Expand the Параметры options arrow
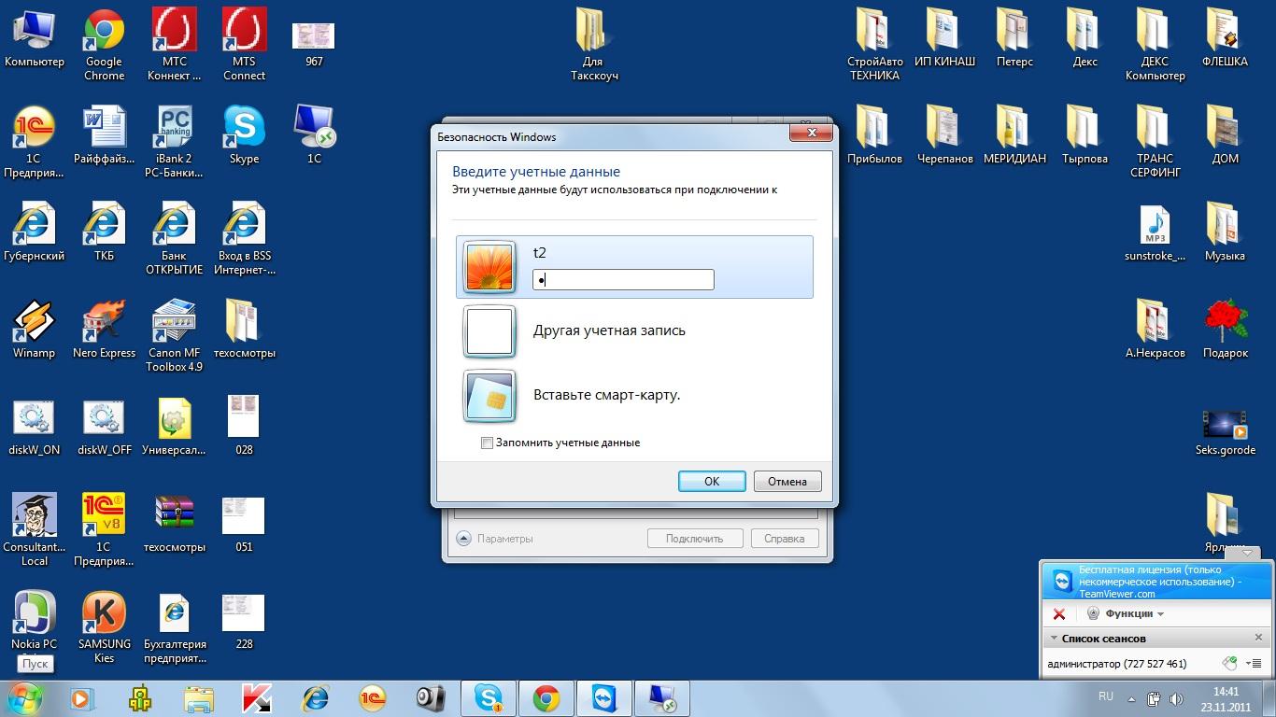The height and width of the screenshot is (717, 1276). [464, 539]
